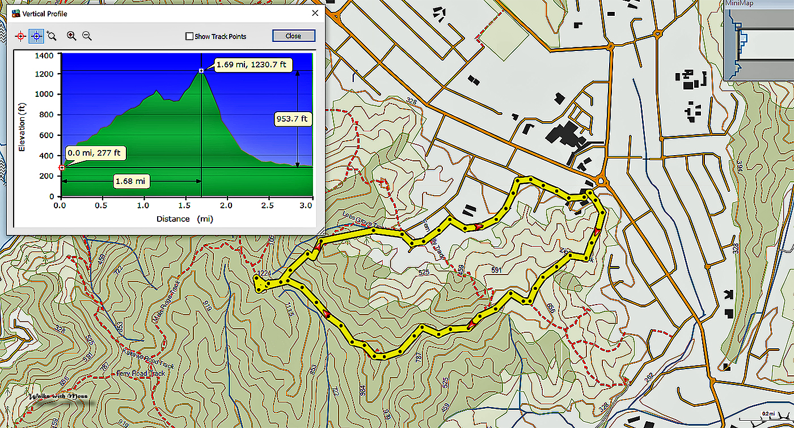Click the '1400' elevation axis value

tap(45, 55)
